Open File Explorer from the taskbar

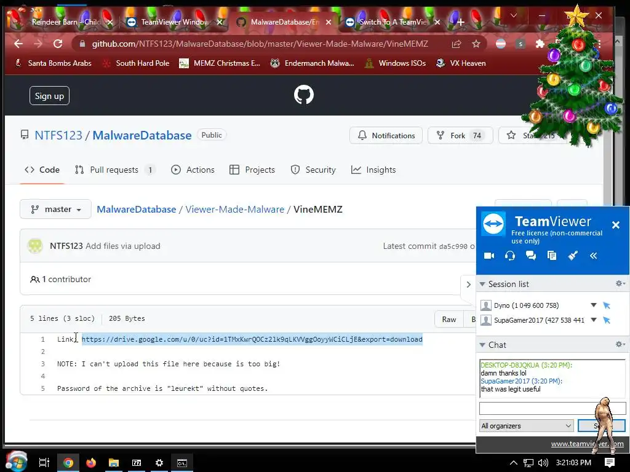click(x=114, y=463)
